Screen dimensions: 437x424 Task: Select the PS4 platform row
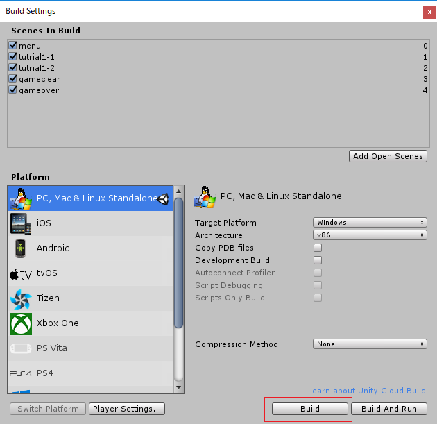pos(91,373)
